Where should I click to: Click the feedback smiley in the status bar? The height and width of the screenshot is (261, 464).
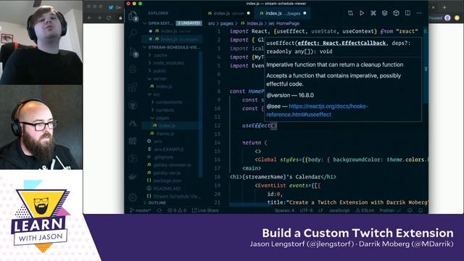(x=410, y=210)
